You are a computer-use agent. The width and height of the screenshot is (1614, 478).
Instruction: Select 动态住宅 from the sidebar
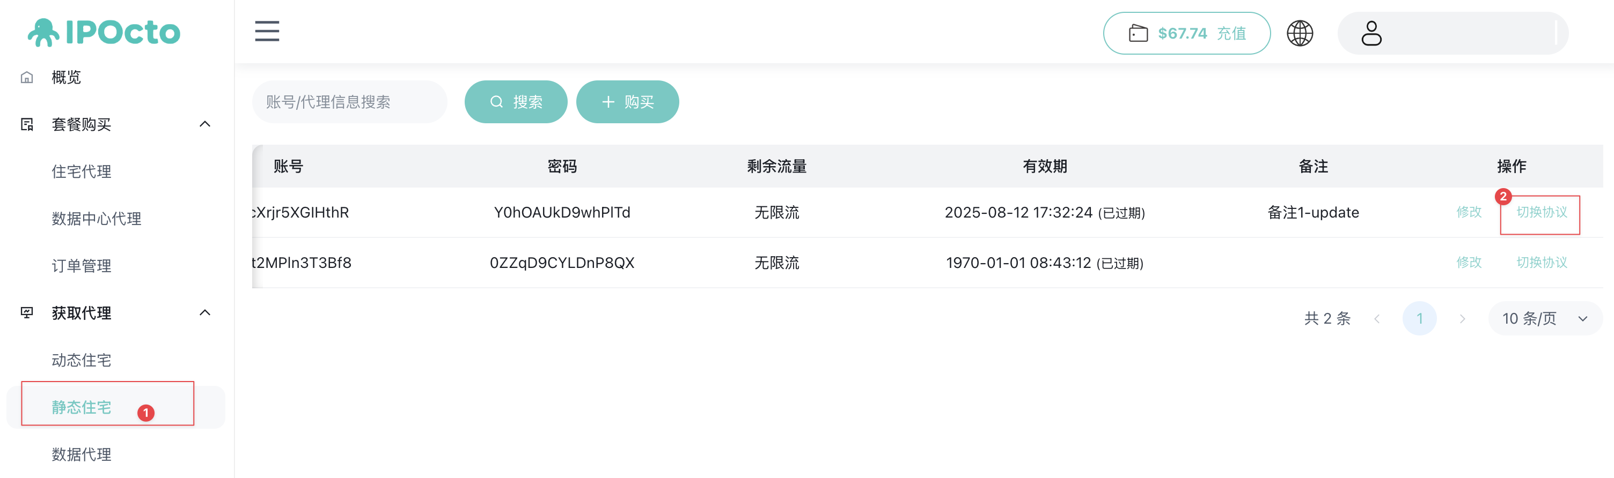[82, 360]
